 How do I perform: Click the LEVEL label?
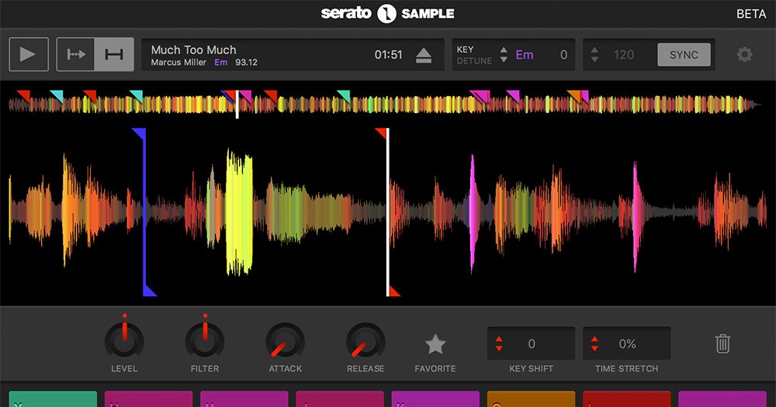(x=124, y=369)
